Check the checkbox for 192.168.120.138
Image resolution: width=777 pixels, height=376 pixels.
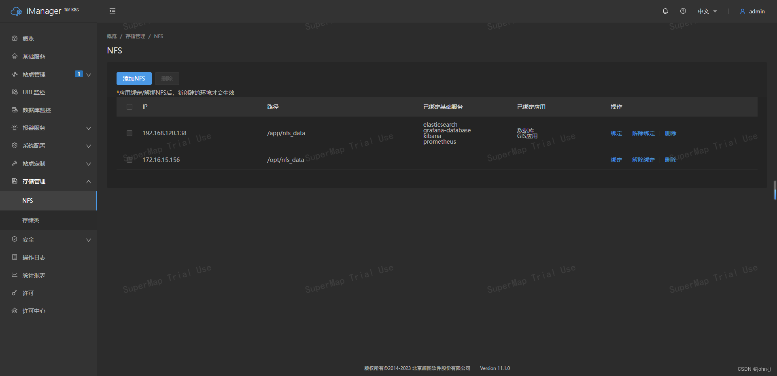click(129, 133)
